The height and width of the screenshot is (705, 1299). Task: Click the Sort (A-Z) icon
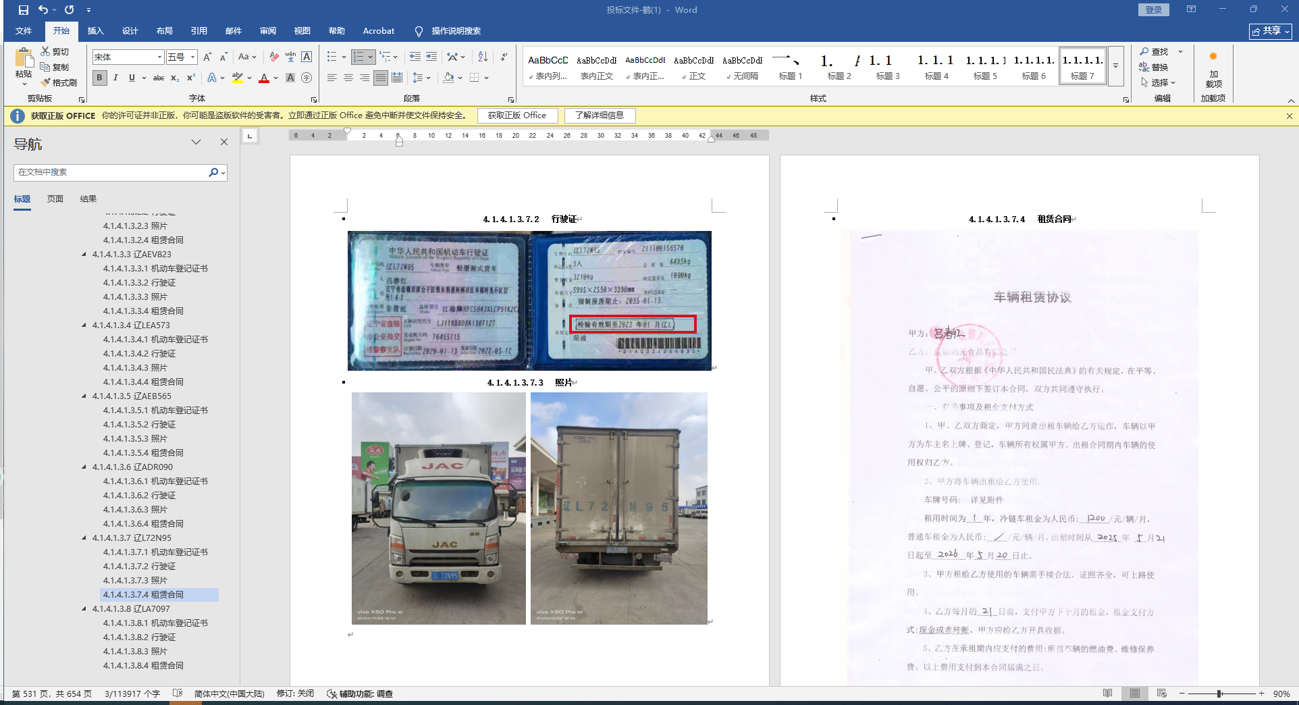(483, 57)
